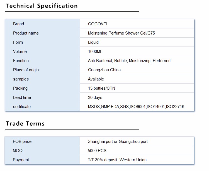Select the COCOVEL brand value

[98, 24]
